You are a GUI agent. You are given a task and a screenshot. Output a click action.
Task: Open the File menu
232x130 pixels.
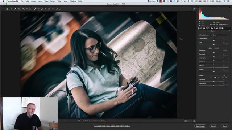click(22, 1)
